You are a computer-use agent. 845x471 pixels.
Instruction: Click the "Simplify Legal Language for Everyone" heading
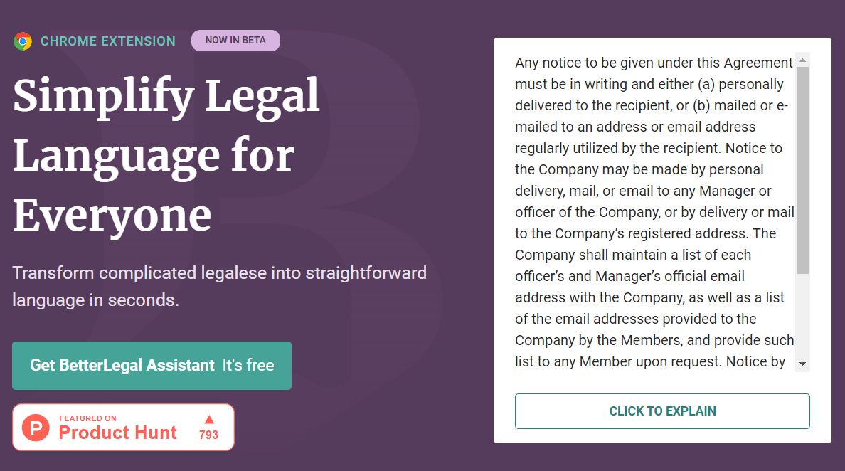(166, 155)
